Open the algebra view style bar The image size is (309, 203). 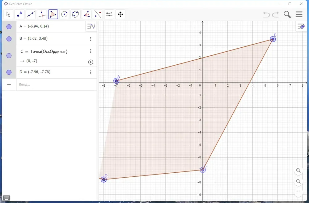pos(91,26)
